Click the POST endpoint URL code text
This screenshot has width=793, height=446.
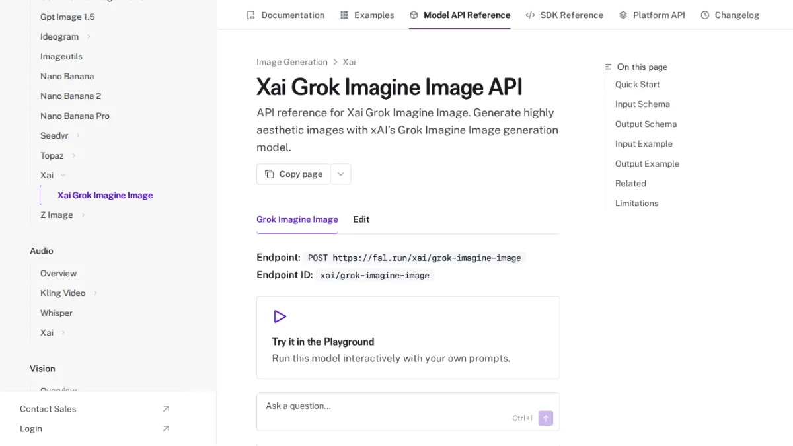pos(414,258)
